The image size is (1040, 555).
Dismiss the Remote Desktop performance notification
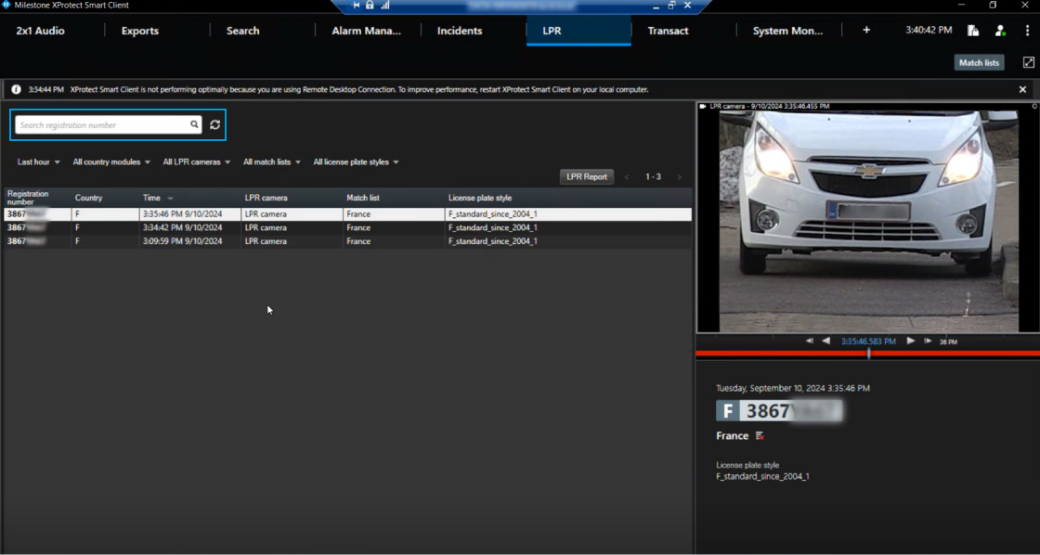pos(1022,90)
